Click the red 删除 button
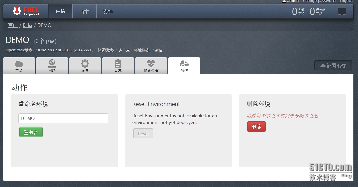 pos(256,126)
